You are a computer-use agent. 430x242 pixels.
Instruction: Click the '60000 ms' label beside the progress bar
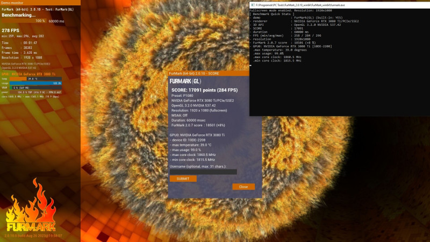(56, 21)
